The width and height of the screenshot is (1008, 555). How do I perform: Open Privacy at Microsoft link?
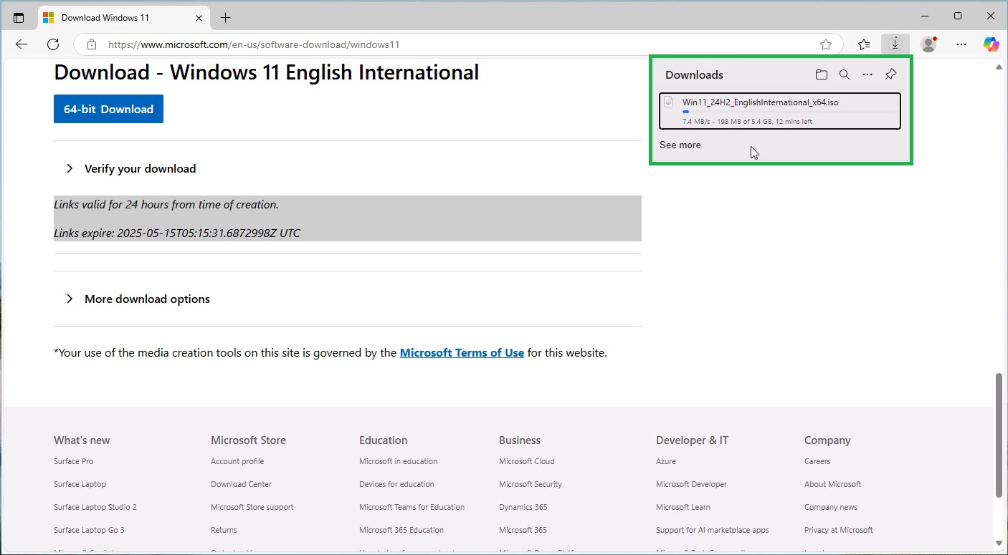(x=838, y=530)
